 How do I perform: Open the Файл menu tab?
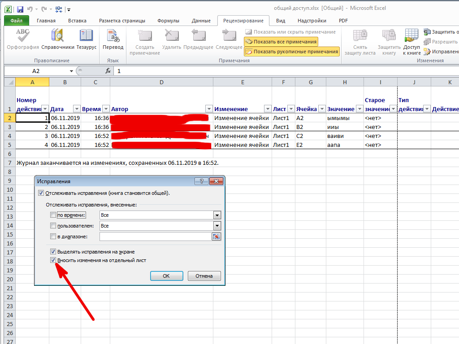click(x=17, y=21)
